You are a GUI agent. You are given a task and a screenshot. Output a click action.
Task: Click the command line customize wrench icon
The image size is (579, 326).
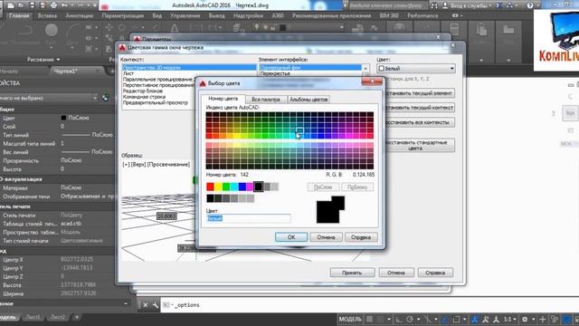[x=156, y=305]
